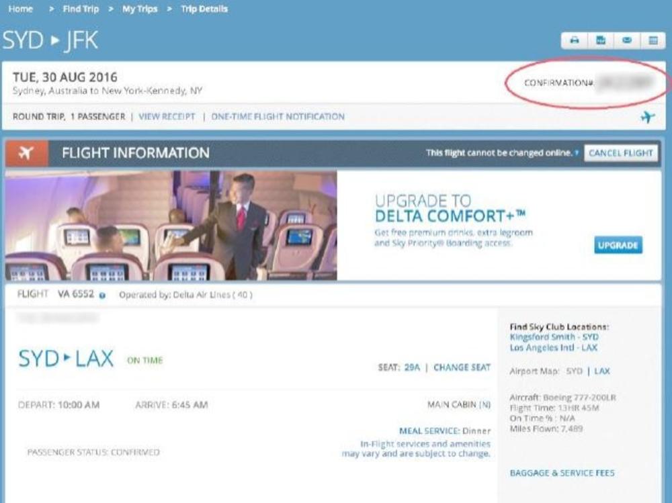
Task: Click the Upgrade button
Action: click(618, 244)
